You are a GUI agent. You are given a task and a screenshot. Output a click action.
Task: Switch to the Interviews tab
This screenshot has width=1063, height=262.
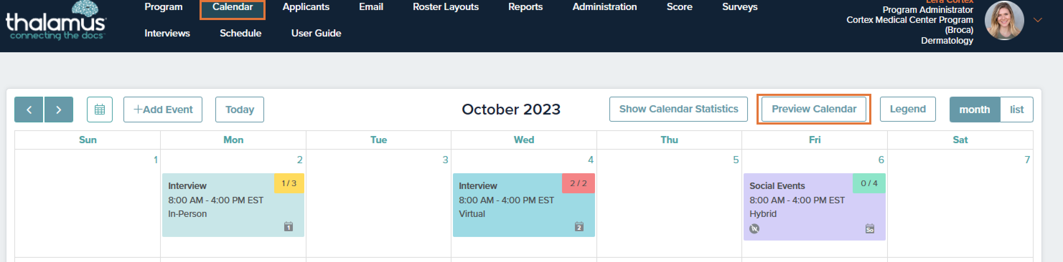coord(167,33)
